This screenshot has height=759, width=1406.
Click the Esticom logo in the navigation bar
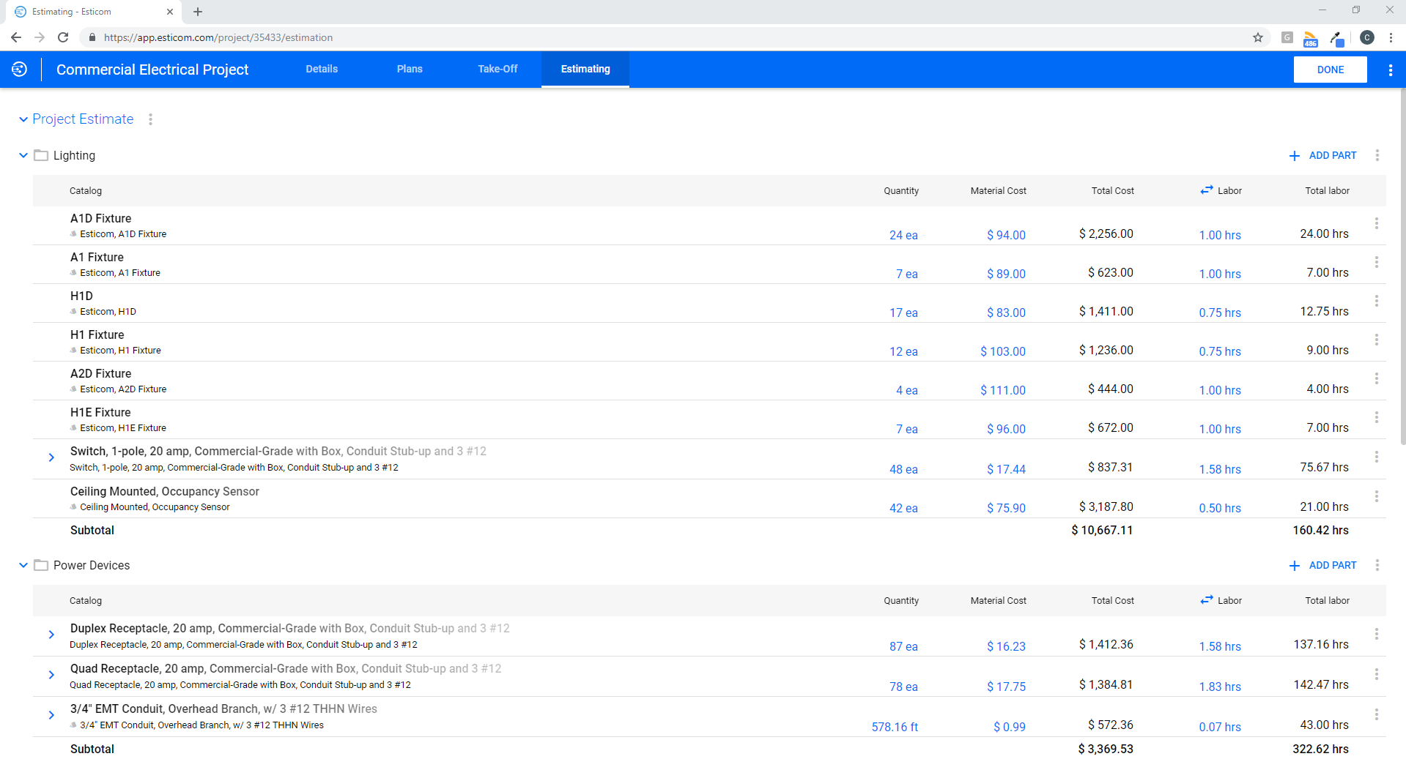coord(19,70)
